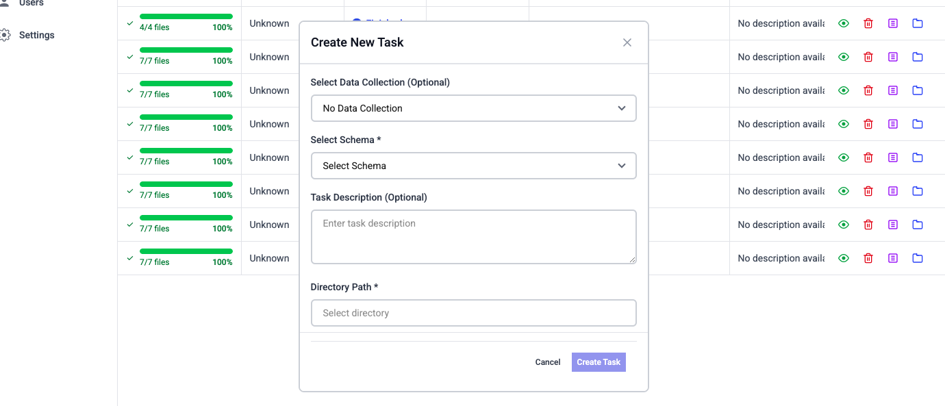Expand the Select Schema dropdown
The height and width of the screenshot is (406, 945).
[473, 166]
